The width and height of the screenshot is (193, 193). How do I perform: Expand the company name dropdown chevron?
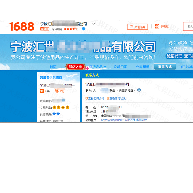[94, 24]
